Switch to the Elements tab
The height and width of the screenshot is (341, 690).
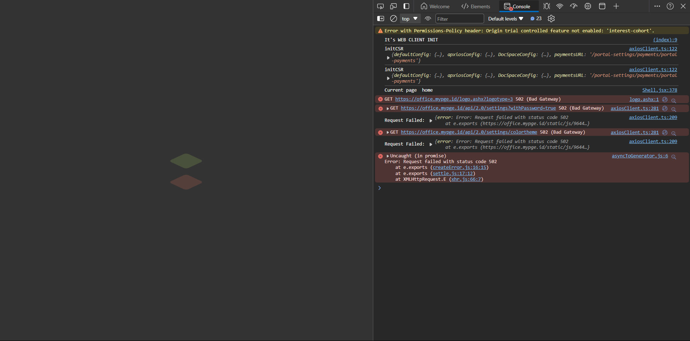[476, 6]
